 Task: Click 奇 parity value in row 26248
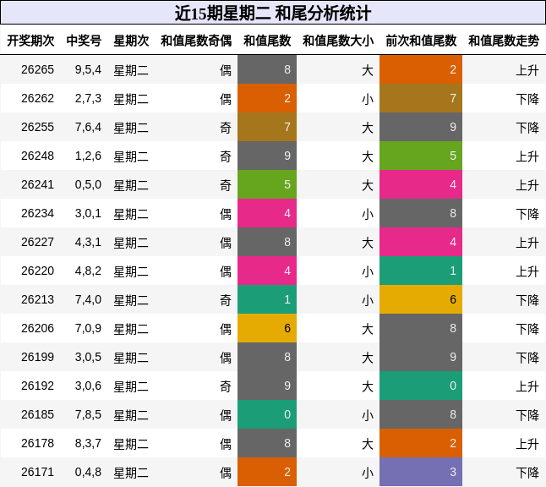click(x=226, y=156)
